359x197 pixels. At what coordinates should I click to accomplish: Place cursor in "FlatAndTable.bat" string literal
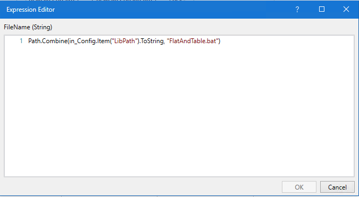pos(193,41)
